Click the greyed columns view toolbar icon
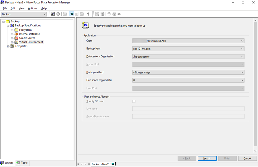This screenshot has height=167, width=258. 76,14
